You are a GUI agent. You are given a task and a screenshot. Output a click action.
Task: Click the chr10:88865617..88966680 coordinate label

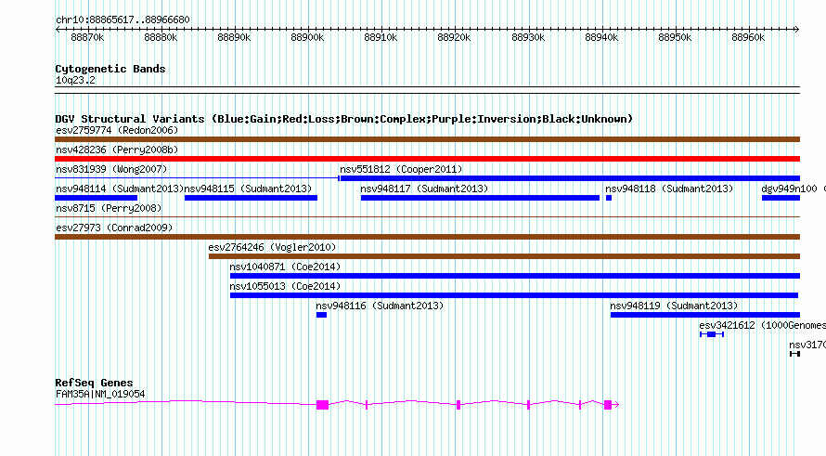pyautogui.click(x=123, y=20)
